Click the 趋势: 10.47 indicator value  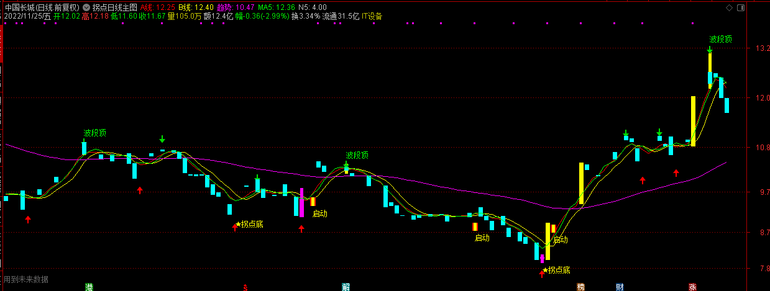[236, 7]
